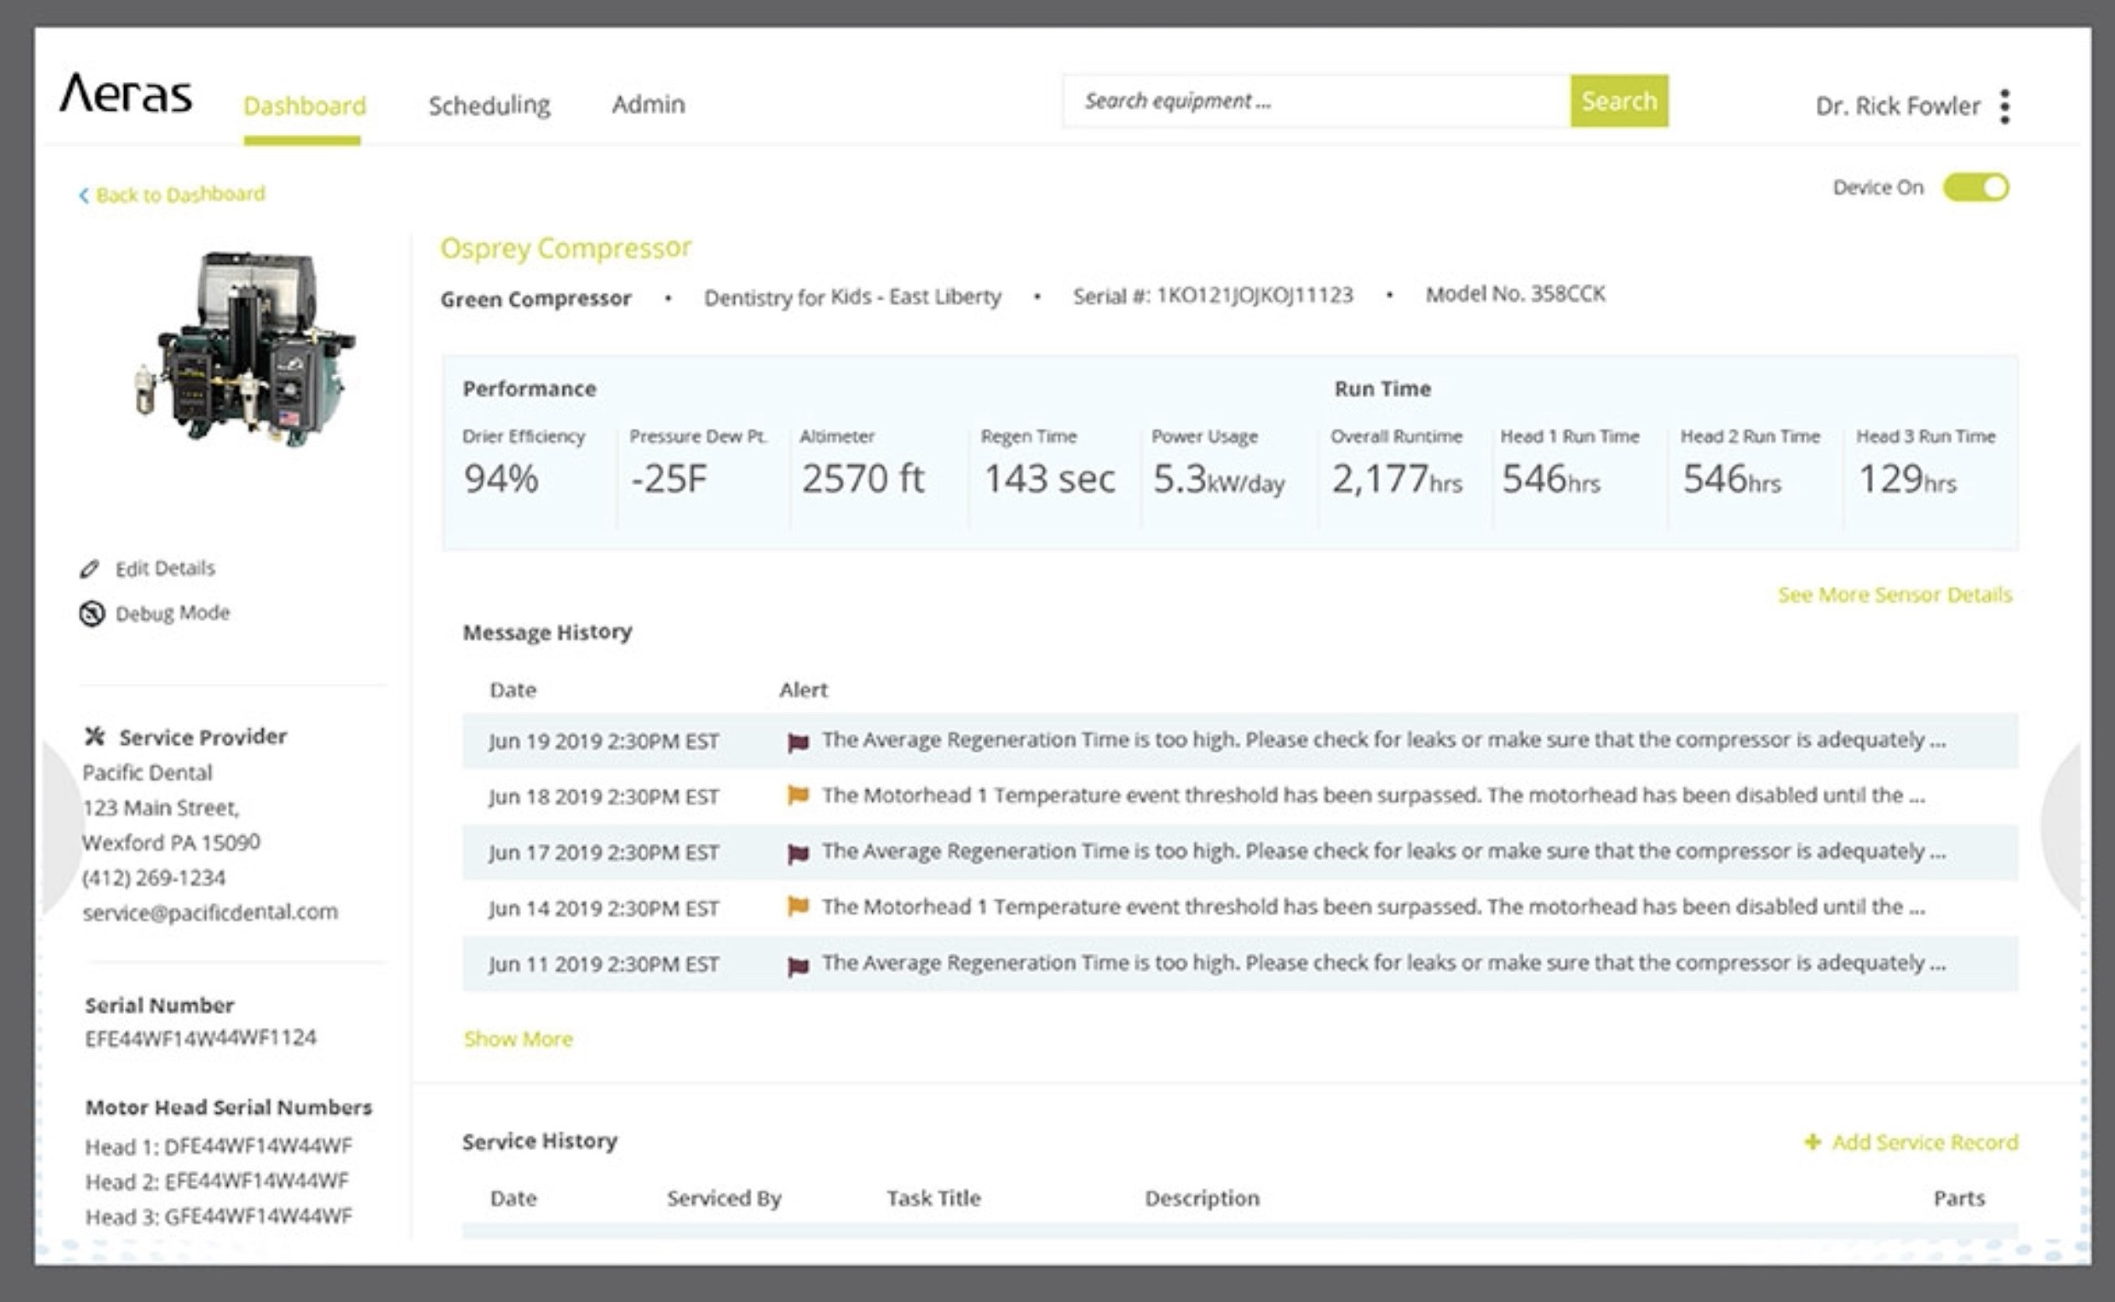Click the back chevron beside Back to Dashboard
Image resolution: width=2115 pixels, height=1302 pixels.
[x=84, y=195]
